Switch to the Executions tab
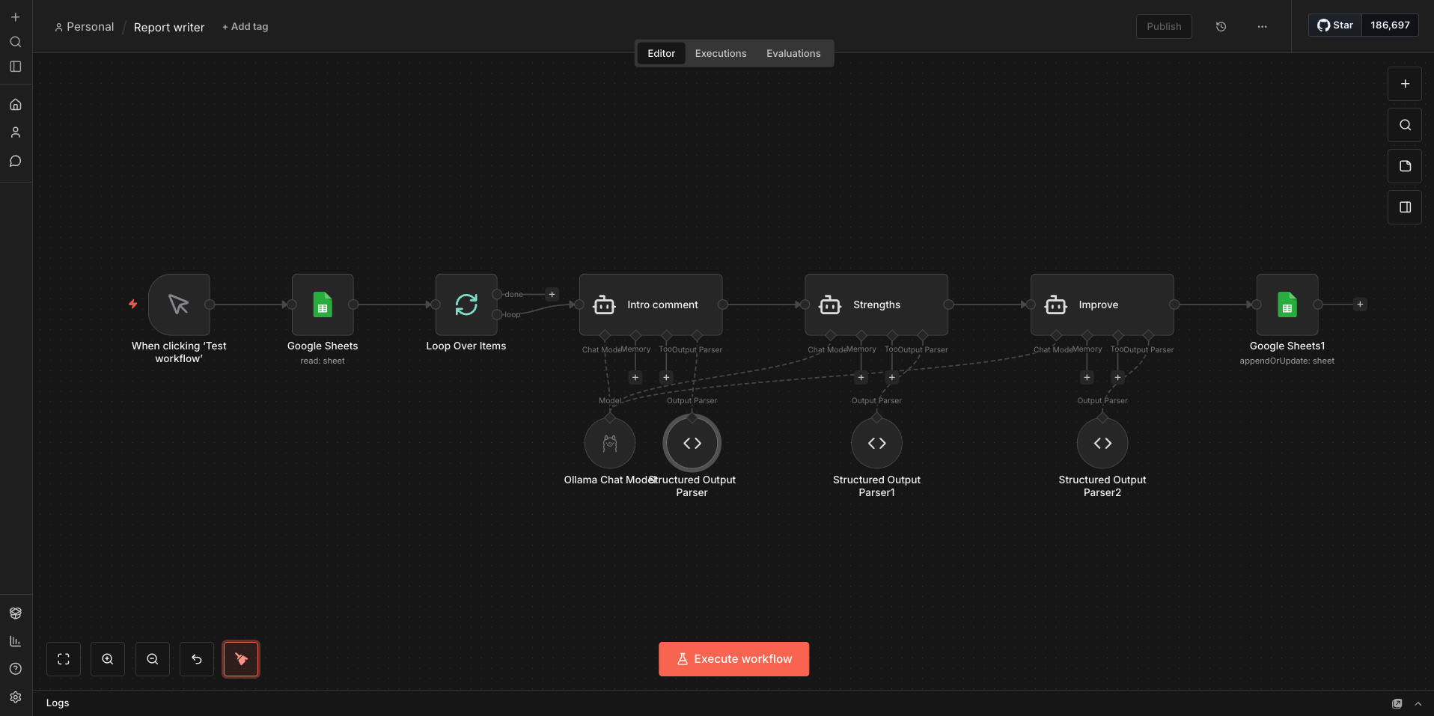1434x716 pixels. [721, 54]
